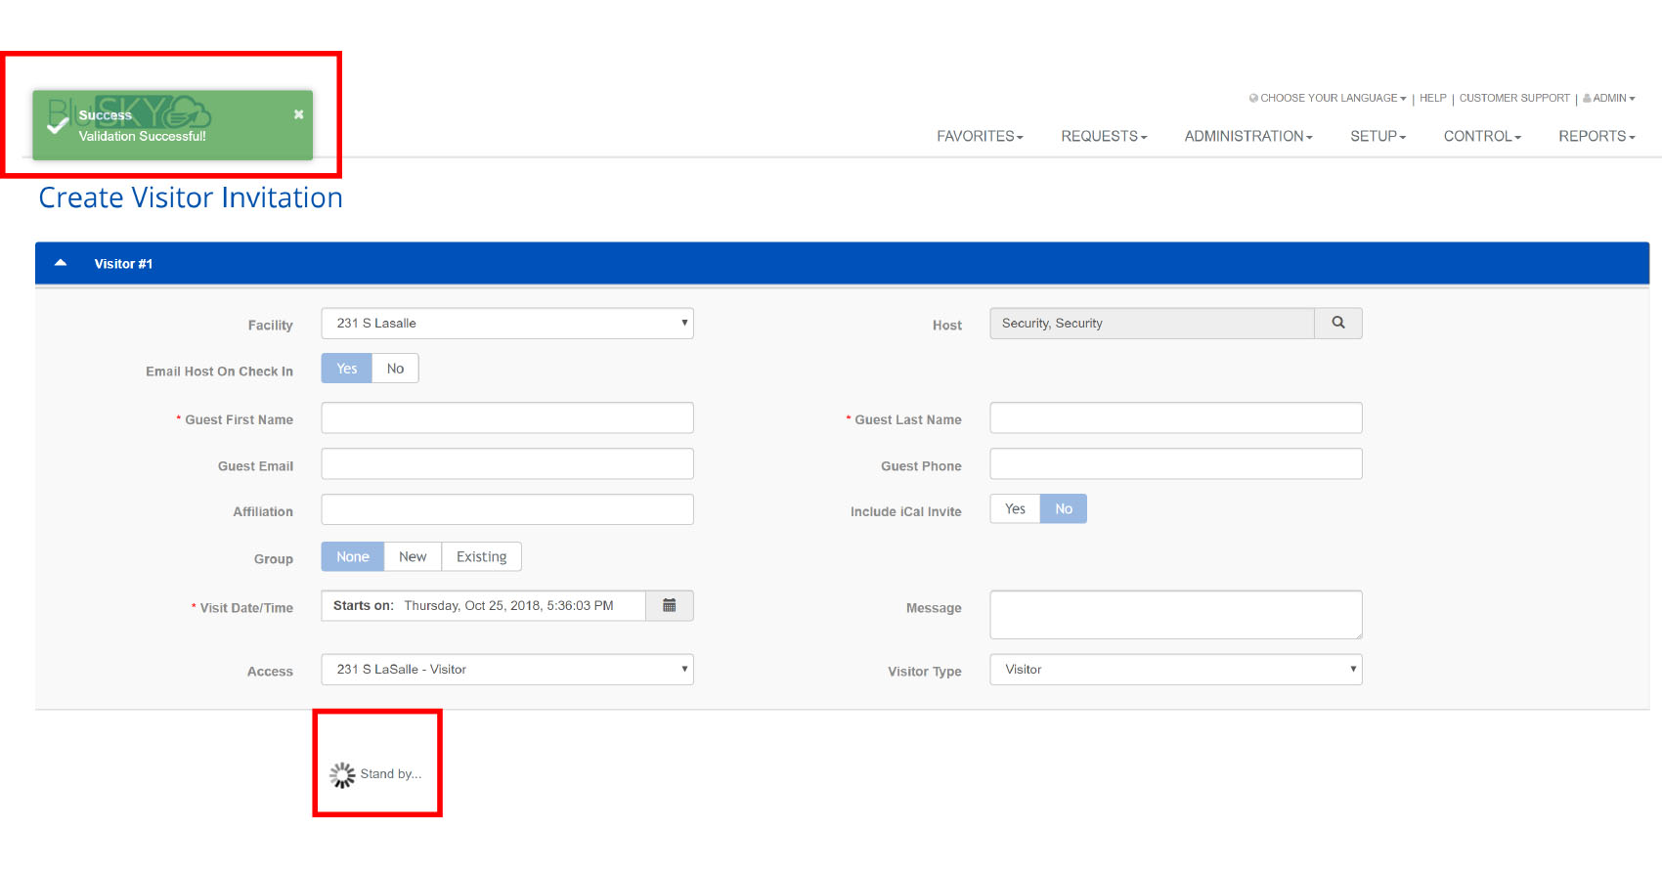Click the Guest First Name field
Screen dimensions: 1662x874
[506, 418]
